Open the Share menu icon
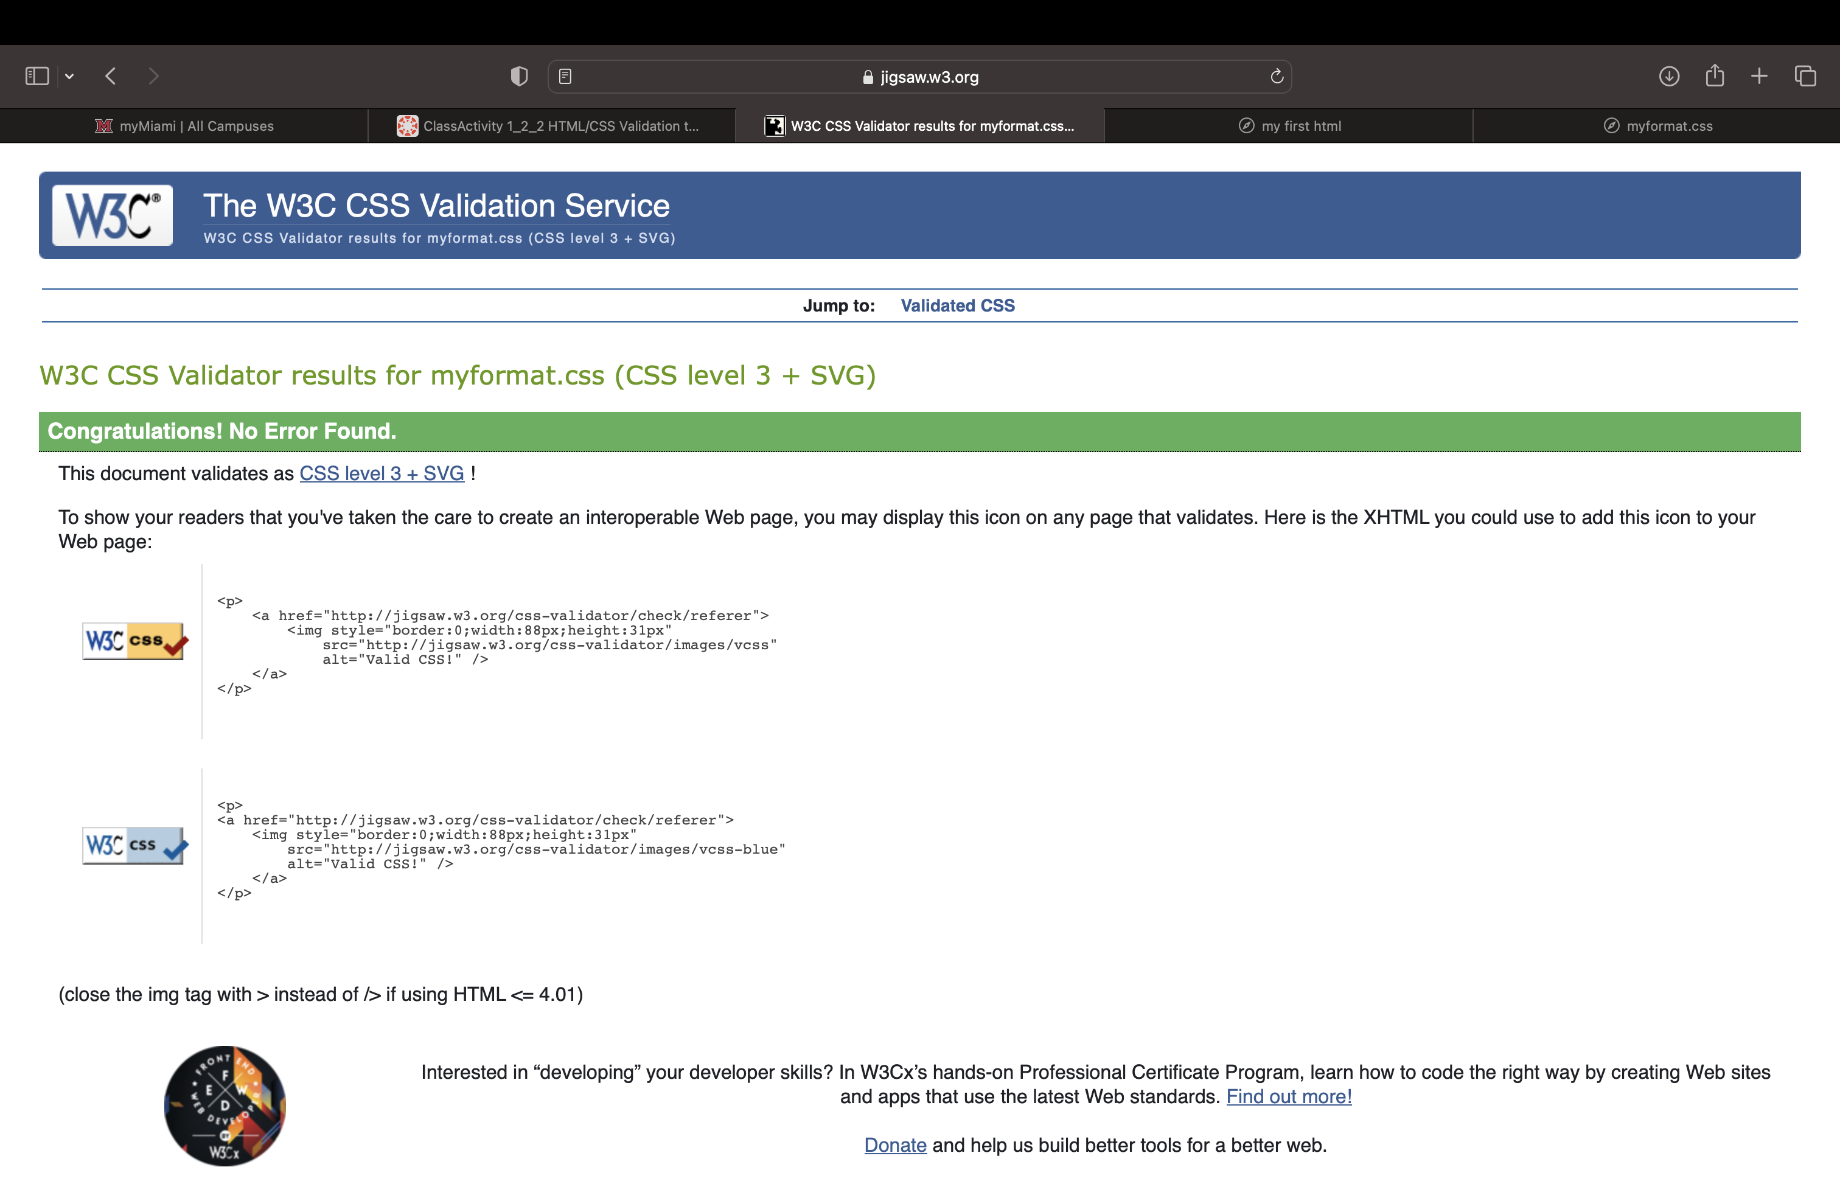Viewport: 1840px width, 1195px height. [x=1715, y=75]
